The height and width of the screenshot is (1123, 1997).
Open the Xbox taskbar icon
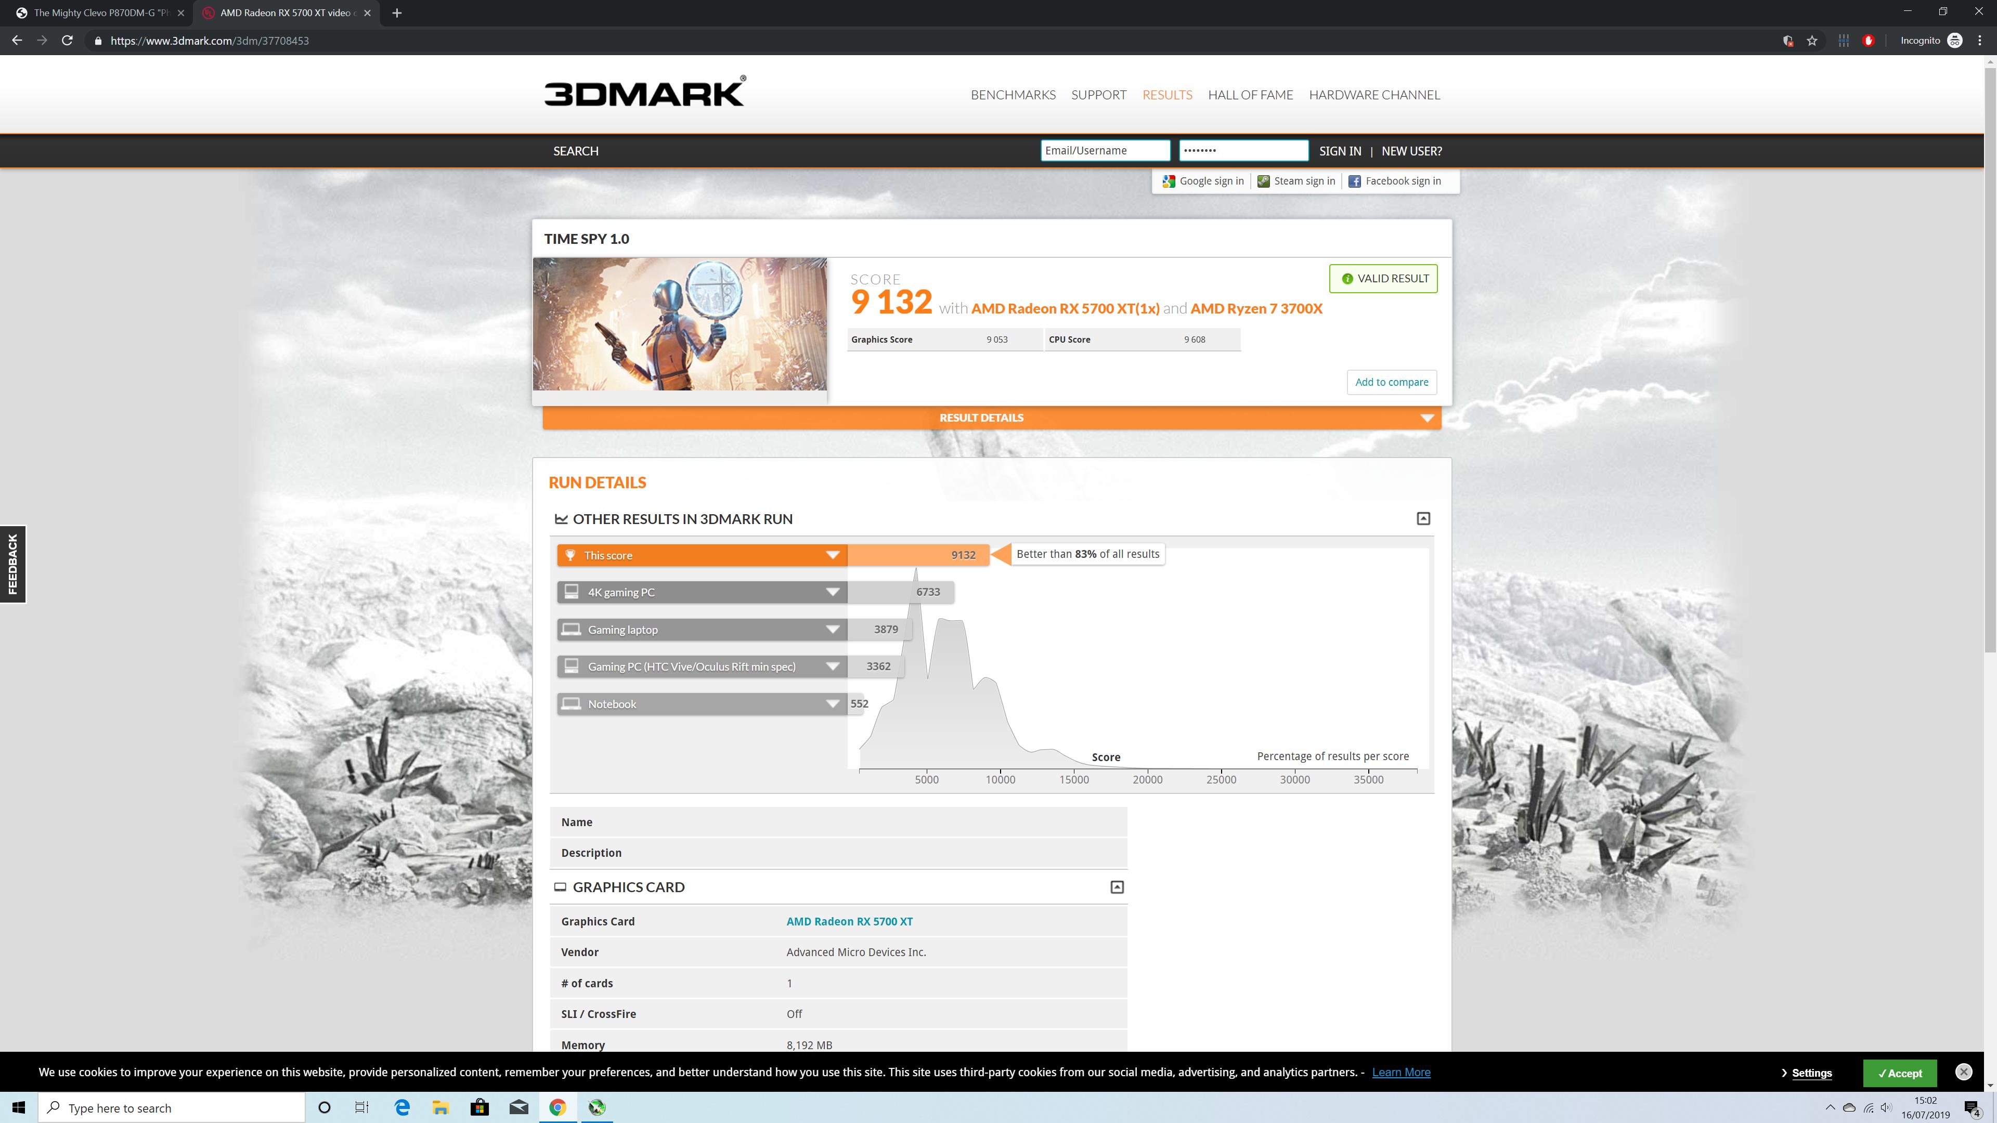[596, 1107]
